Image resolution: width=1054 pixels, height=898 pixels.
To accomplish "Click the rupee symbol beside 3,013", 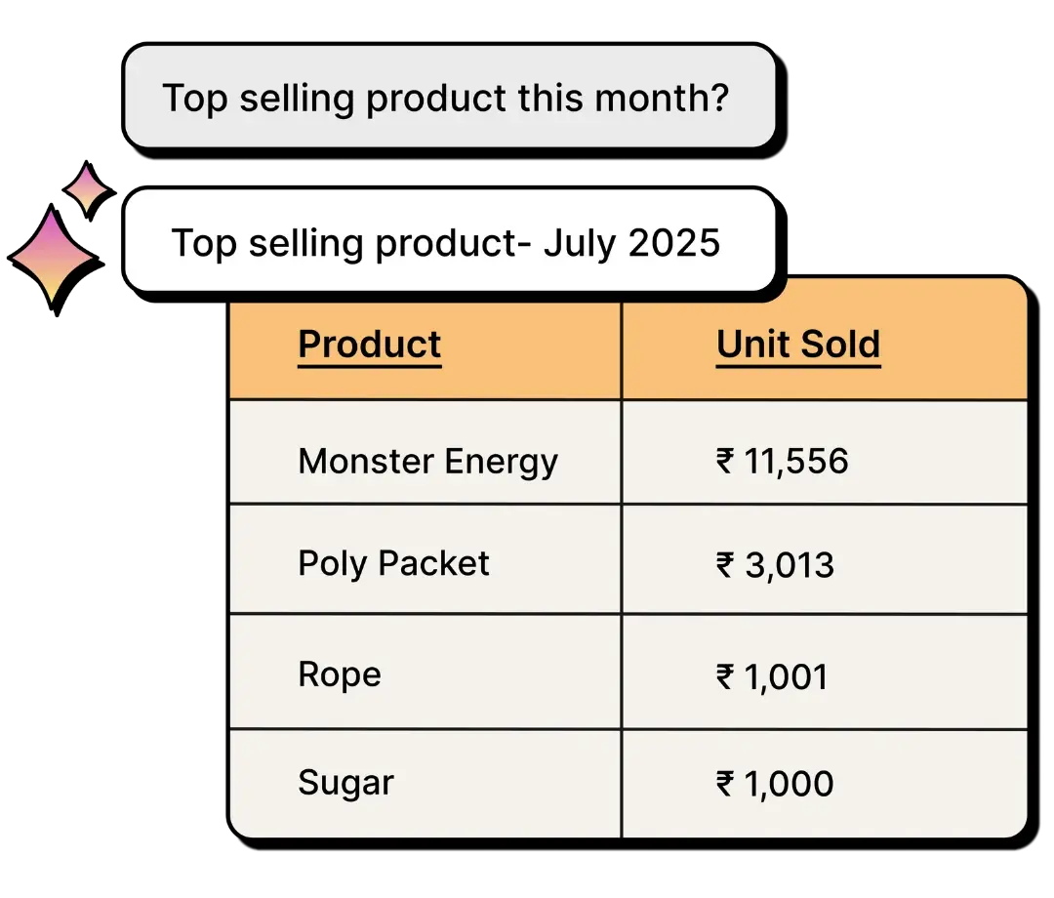I will pyautogui.click(x=725, y=564).
